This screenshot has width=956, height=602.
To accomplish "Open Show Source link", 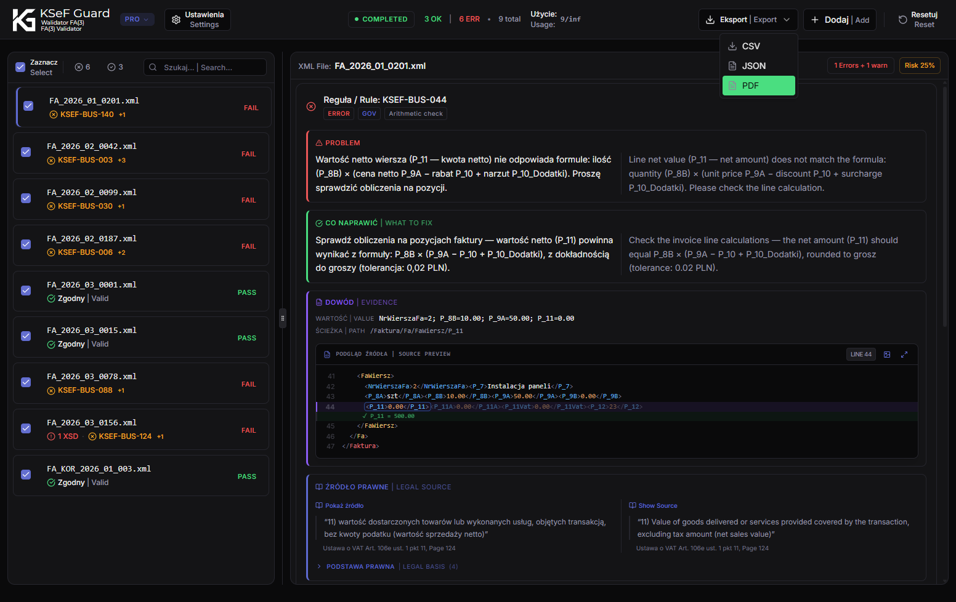I will 653,505.
